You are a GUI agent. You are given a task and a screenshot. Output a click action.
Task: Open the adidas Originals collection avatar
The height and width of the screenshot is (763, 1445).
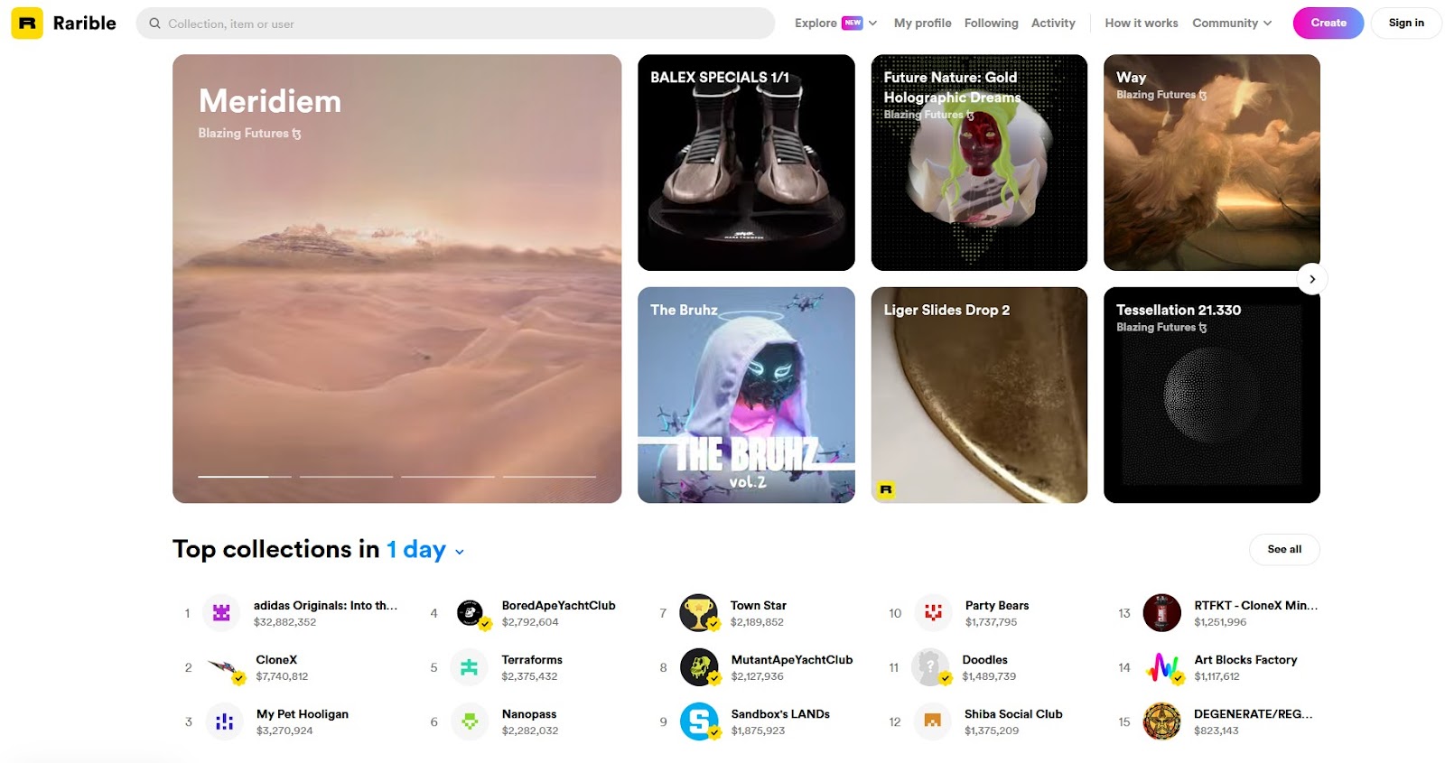[221, 613]
